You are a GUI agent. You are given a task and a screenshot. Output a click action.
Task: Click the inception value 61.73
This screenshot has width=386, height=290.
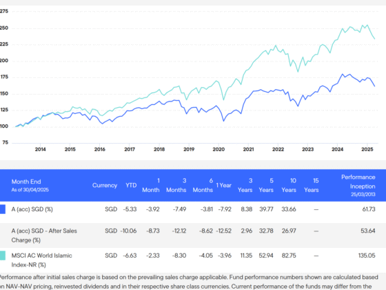click(369, 209)
